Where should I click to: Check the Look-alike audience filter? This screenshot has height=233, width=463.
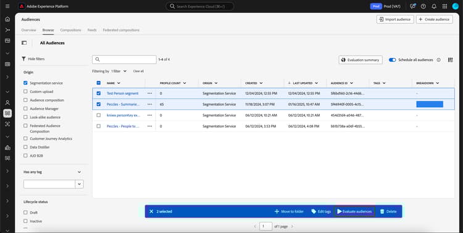[x=25, y=117]
